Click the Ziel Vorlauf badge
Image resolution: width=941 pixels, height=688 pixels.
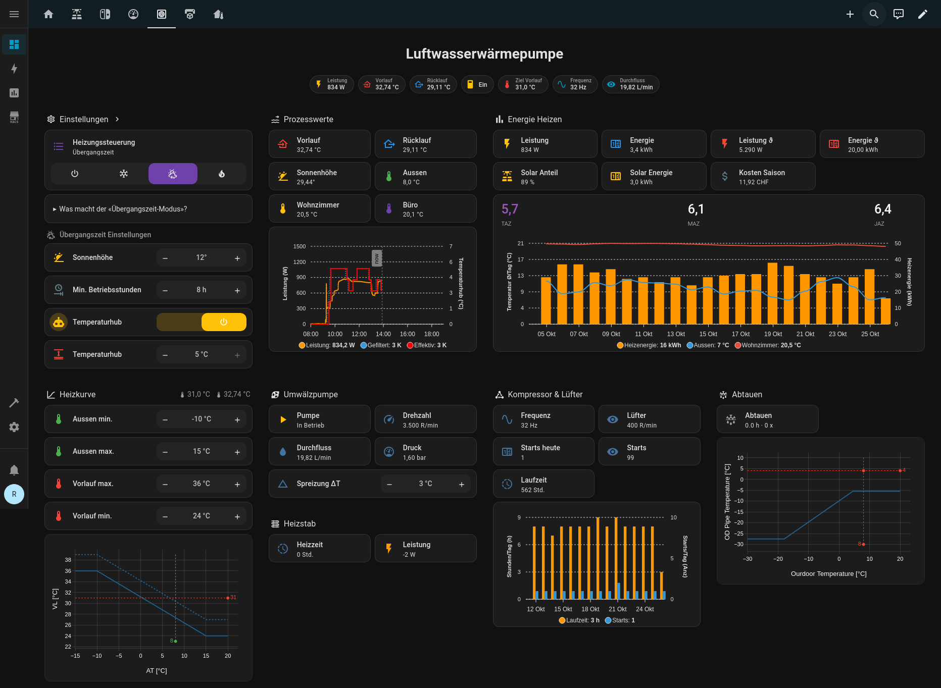pyautogui.click(x=523, y=84)
